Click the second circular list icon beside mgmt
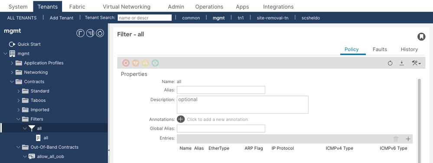 pyautogui.click(x=90, y=33)
